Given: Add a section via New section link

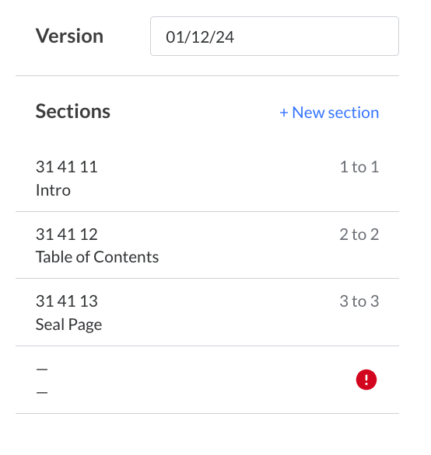Looking at the screenshot, I should 329,113.
